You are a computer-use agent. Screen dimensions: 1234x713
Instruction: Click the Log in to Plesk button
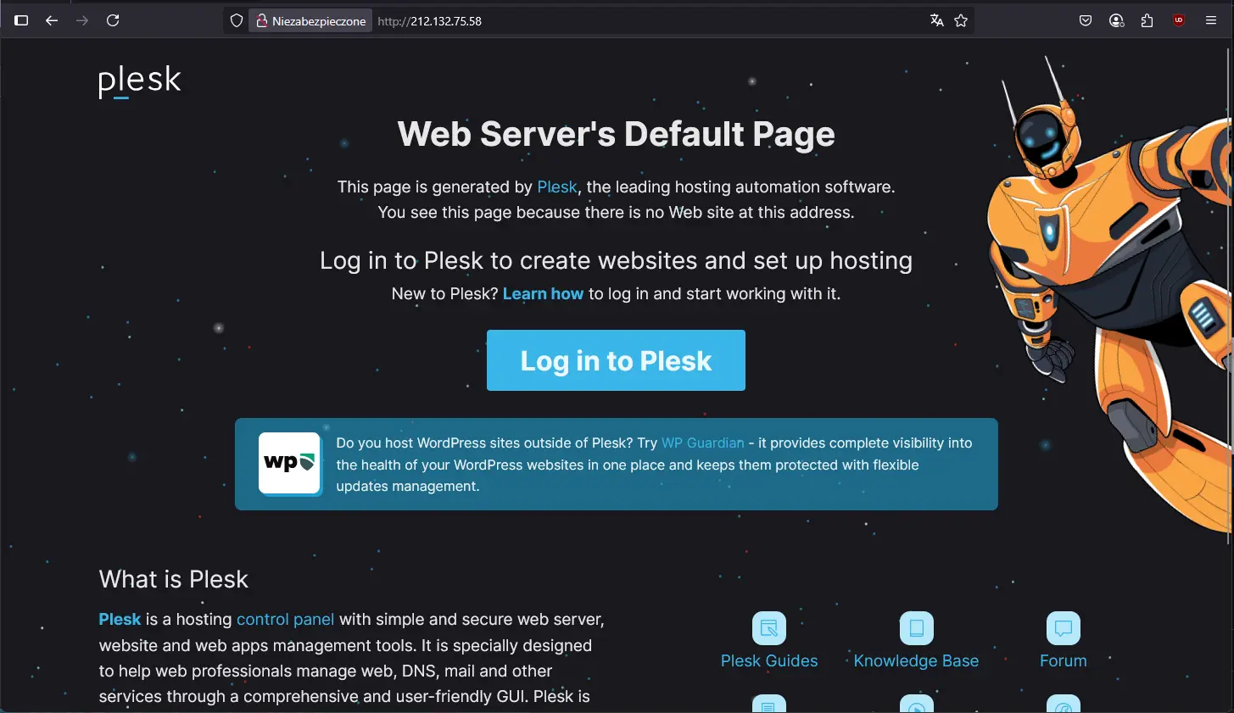pyautogui.click(x=616, y=360)
